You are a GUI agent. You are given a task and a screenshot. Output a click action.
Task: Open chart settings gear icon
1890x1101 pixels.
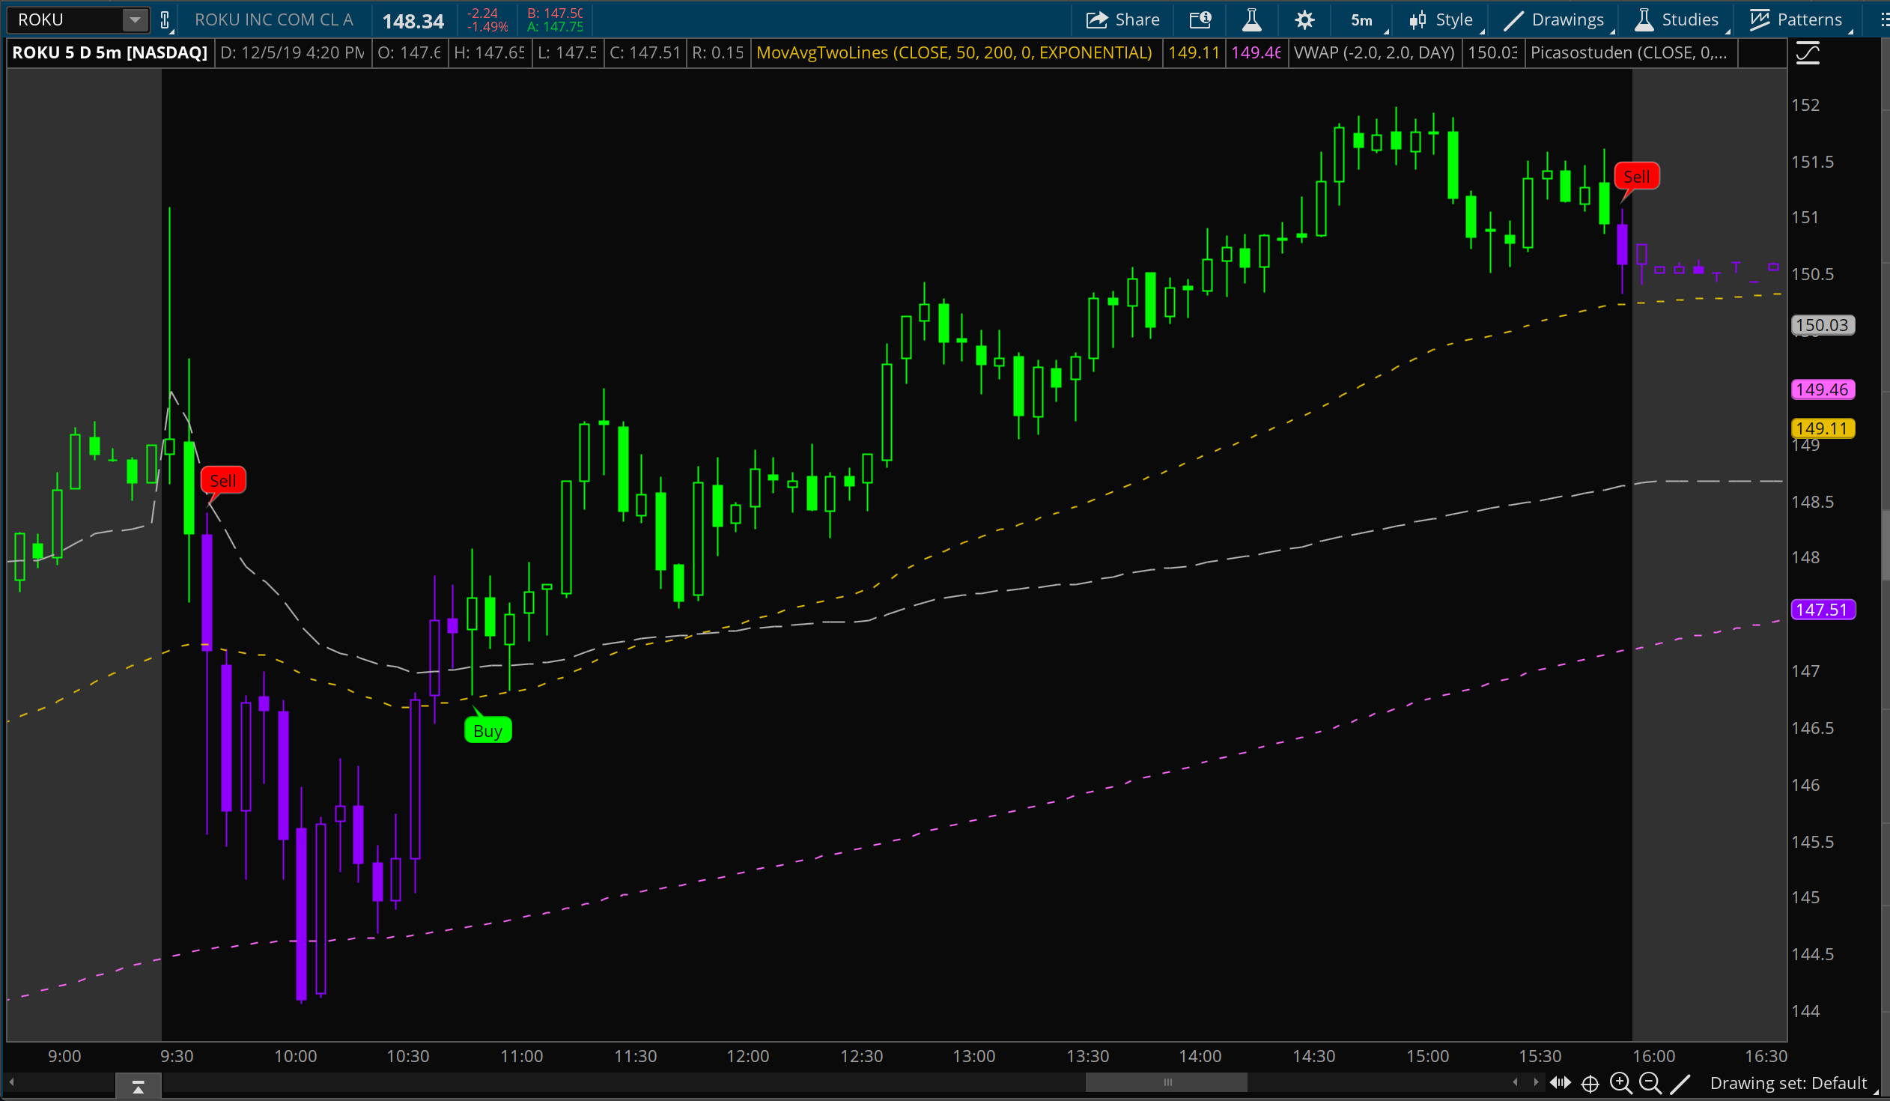(x=1304, y=20)
